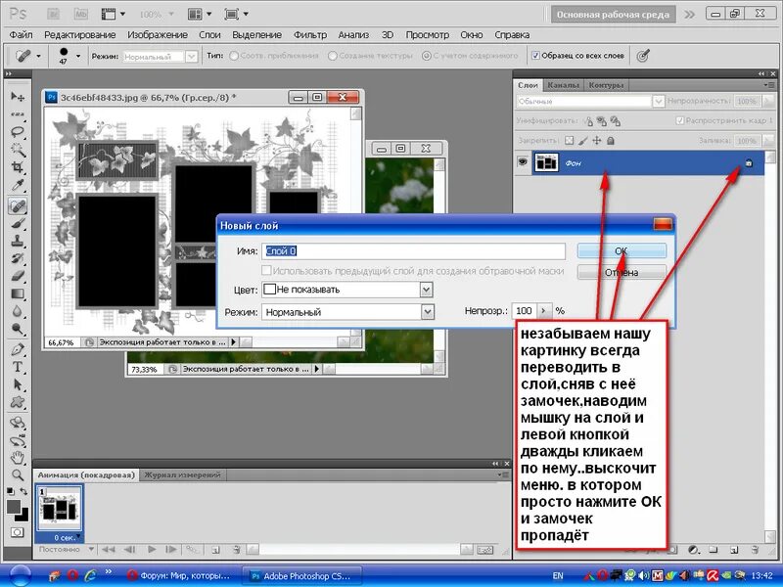Image resolution: width=783 pixels, height=587 pixels.
Task: Select the Spot Healing Brush tool
Action: click(x=18, y=205)
